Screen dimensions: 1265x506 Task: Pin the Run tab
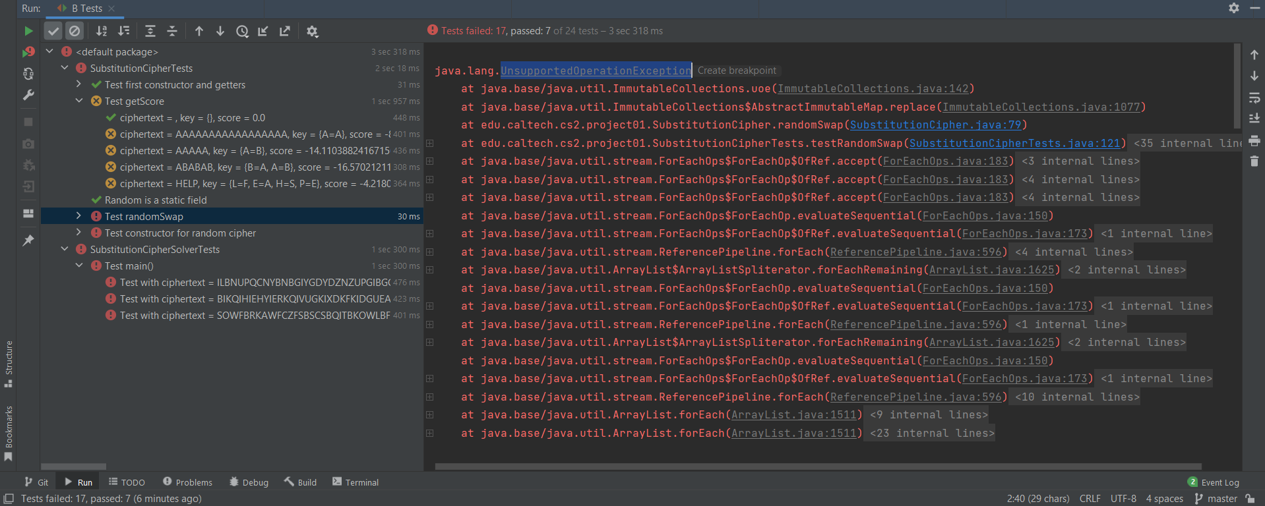[x=28, y=240]
